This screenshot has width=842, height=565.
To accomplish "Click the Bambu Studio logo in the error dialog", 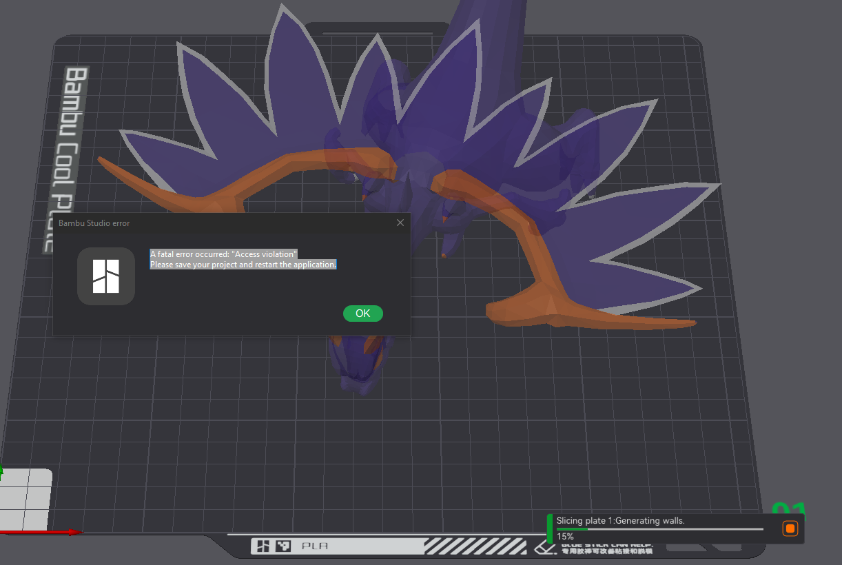I will (105, 276).
